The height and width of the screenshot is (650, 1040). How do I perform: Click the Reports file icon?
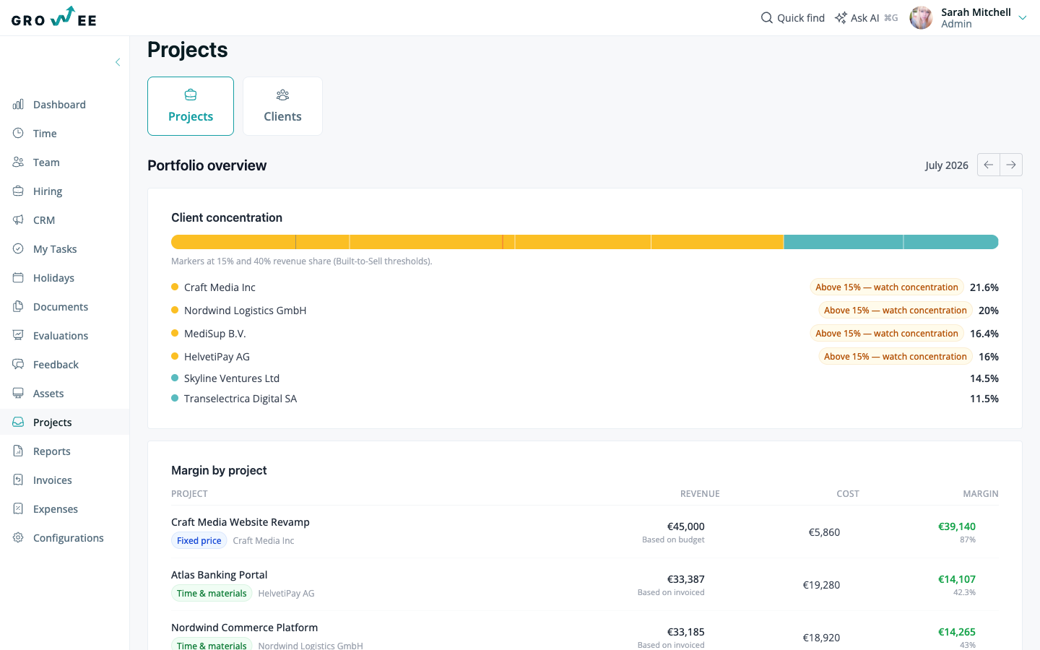[x=18, y=451]
